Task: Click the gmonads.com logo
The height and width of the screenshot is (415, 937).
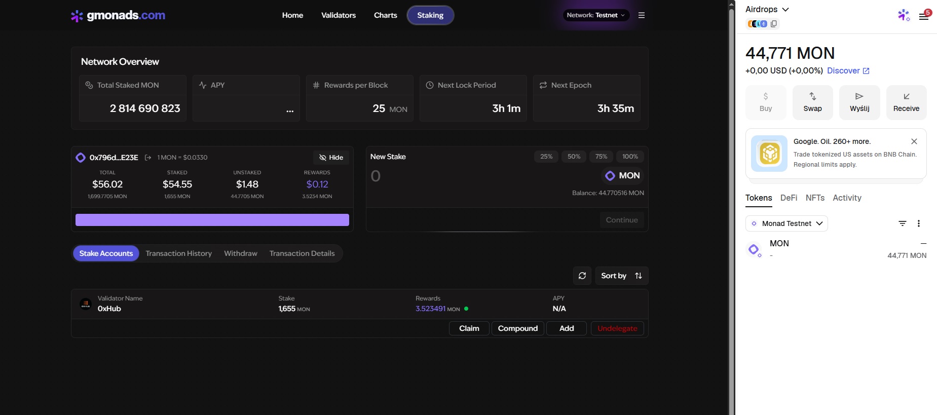Action: click(x=118, y=15)
